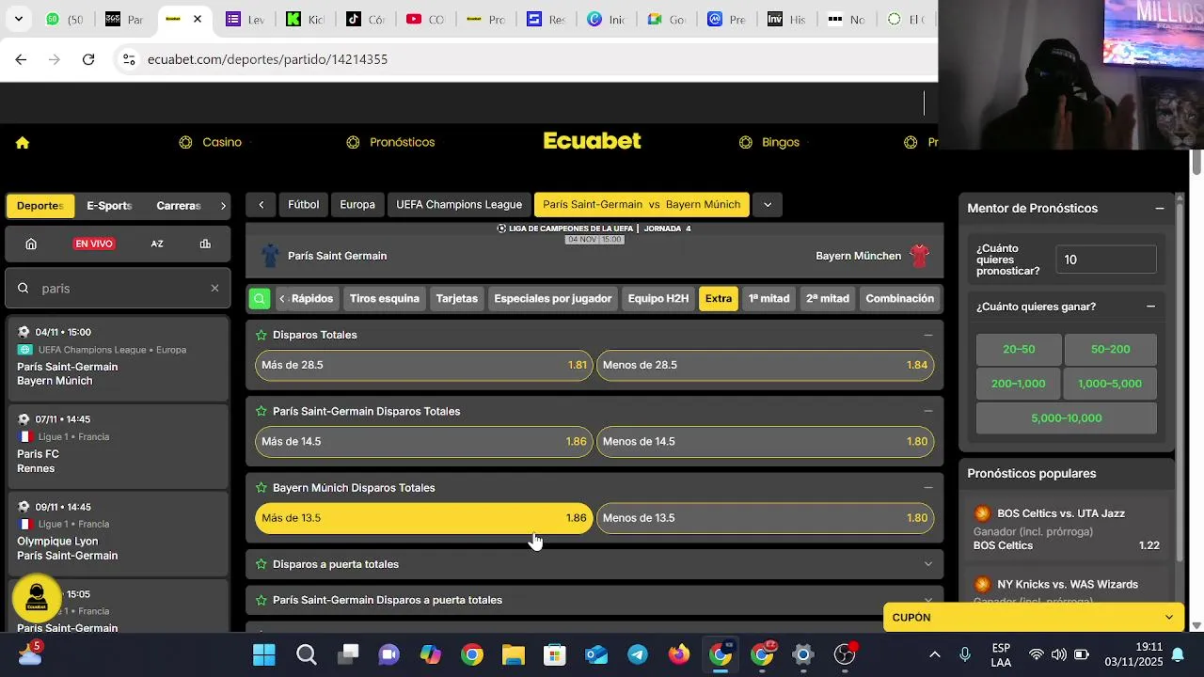Screen dimensions: 1204x677
Task: Collapse París Saint-Germain Disparos Totales section
Action: click(x=928, y=411)
